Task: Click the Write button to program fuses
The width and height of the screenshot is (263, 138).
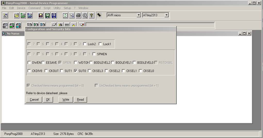Action: pos(66,100)
